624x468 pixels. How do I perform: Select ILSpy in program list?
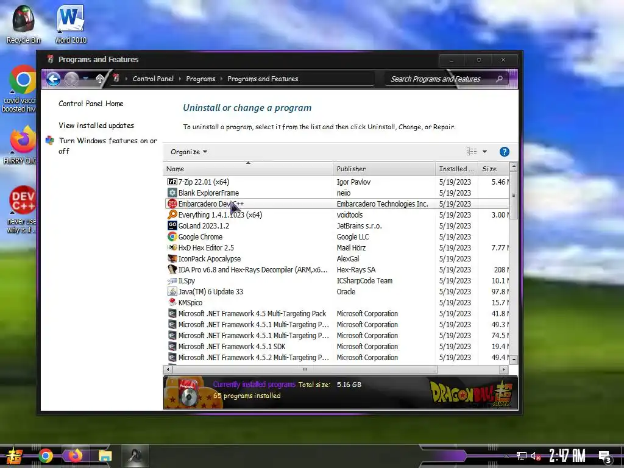[336, 280]
